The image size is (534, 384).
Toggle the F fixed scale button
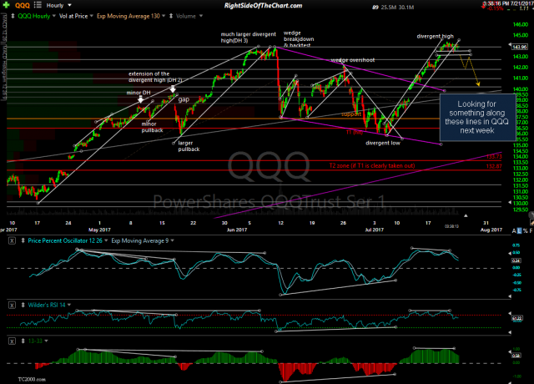(531, 231)
